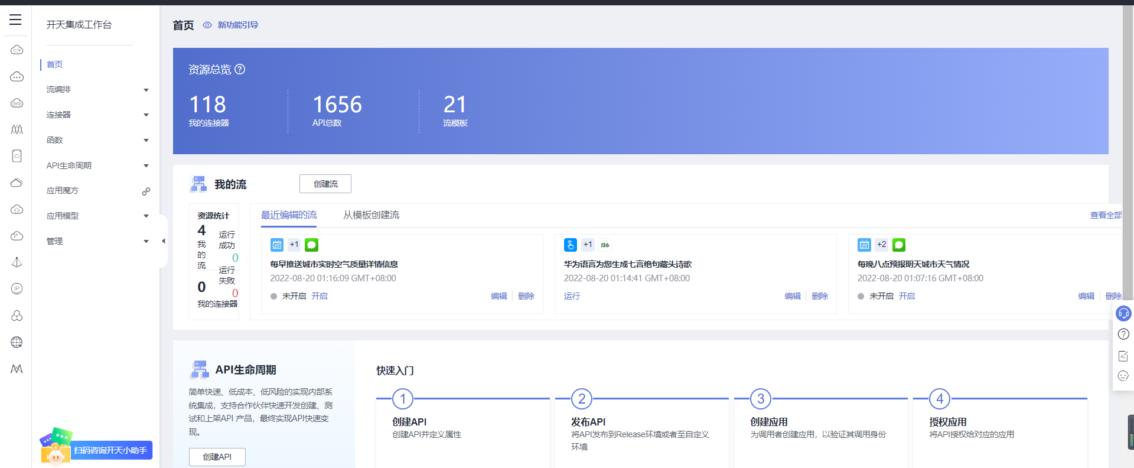Click 开启 on the 每晚八点预报 flow card
This screenshot has height=468, width=1134.
coord(907,296)
